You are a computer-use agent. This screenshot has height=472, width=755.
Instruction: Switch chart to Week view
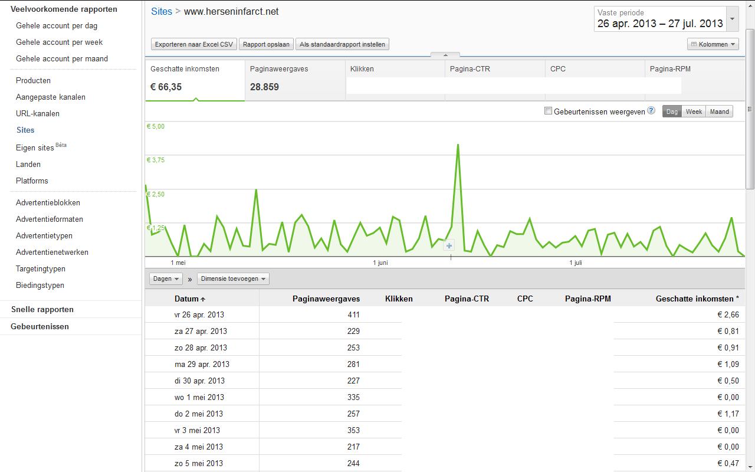tap(694, 112)
